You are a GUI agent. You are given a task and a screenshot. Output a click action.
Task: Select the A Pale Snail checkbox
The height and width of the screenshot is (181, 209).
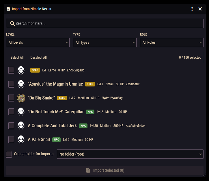[x=11, y=140]
